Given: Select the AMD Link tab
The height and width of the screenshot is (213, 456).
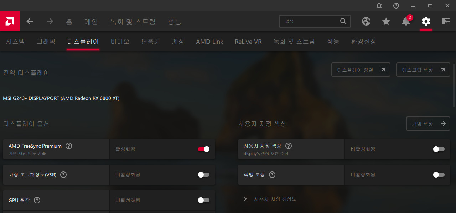Looking at the screenshot, I should click(x=209, y=42).
